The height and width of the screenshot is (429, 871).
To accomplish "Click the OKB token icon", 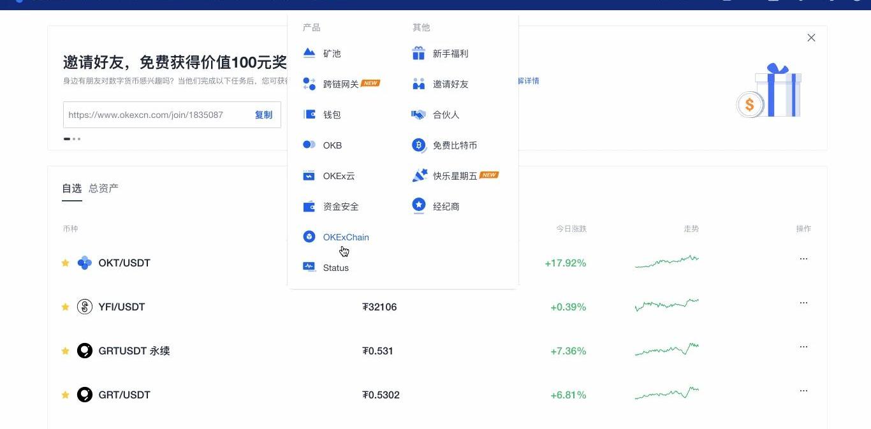I will (x=309, y=145).
